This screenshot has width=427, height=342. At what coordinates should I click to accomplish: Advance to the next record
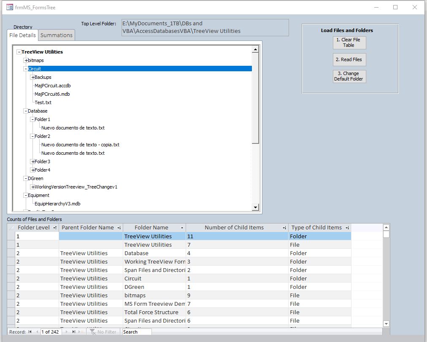coord(66,332)
